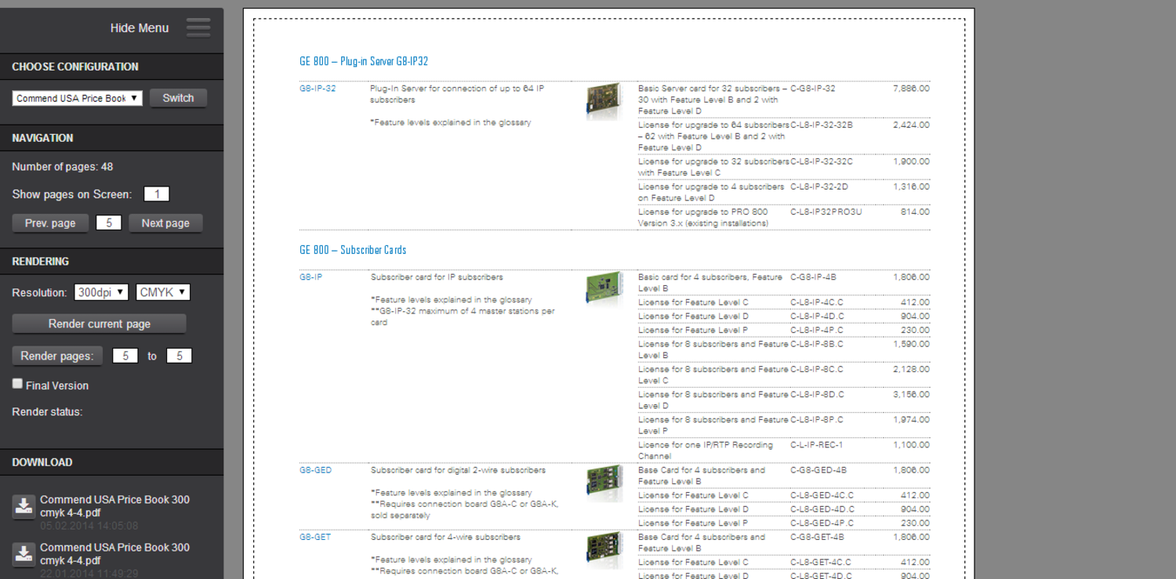
Task: Click heading GE 800 – Subscriber Cards
Action: 353,250
